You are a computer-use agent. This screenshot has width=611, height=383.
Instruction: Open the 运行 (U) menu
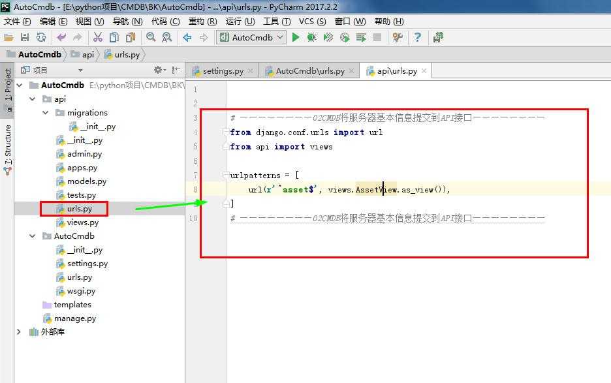(240, 22)
